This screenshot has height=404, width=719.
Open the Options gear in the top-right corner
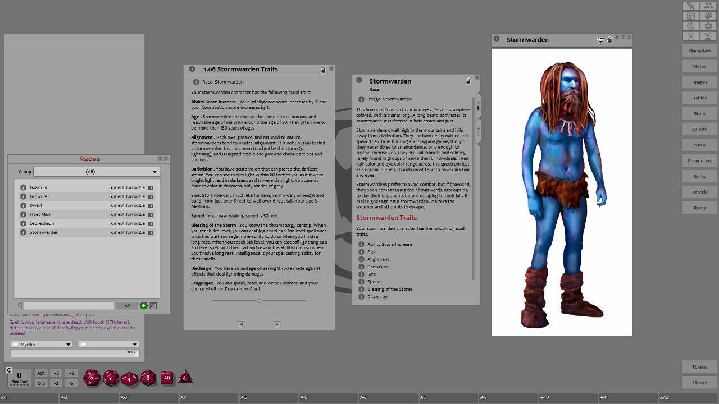pyautogui.click(x=708, y=25)
